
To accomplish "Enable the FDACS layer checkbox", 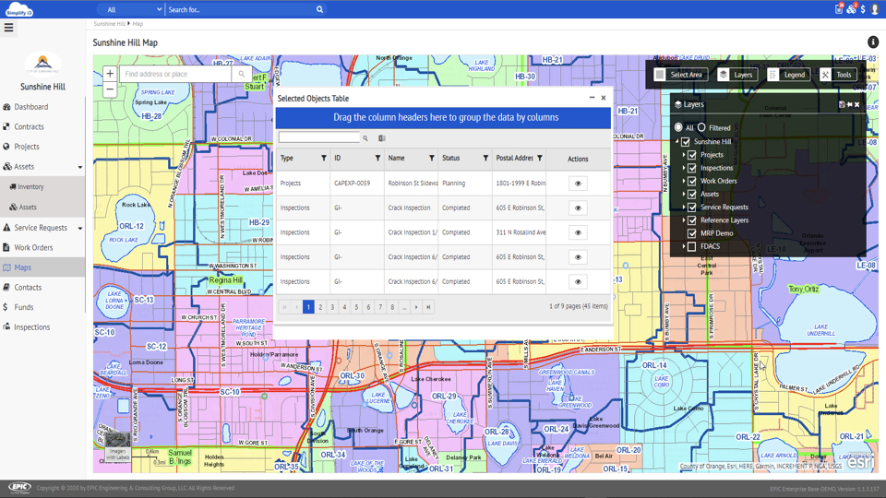I will (692, 246).
